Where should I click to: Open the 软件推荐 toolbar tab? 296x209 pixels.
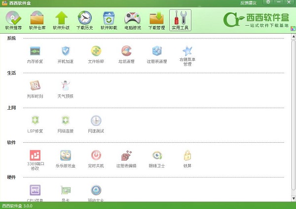tap(13, 20)
